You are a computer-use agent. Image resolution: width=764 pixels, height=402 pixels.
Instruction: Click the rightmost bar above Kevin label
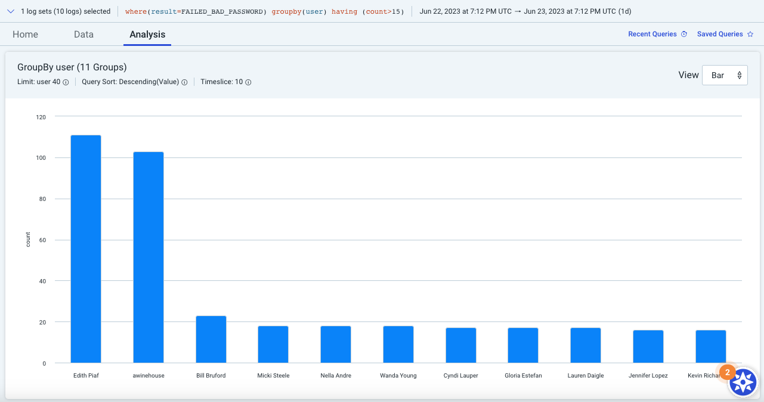(711, 347)
